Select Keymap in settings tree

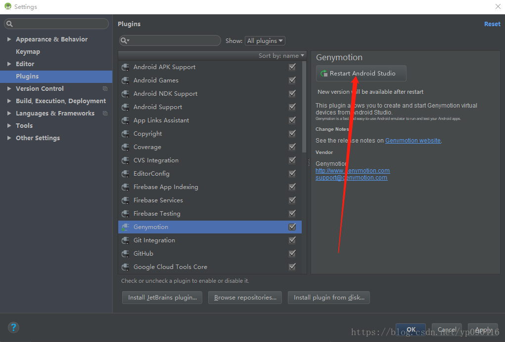click(28, 52)
